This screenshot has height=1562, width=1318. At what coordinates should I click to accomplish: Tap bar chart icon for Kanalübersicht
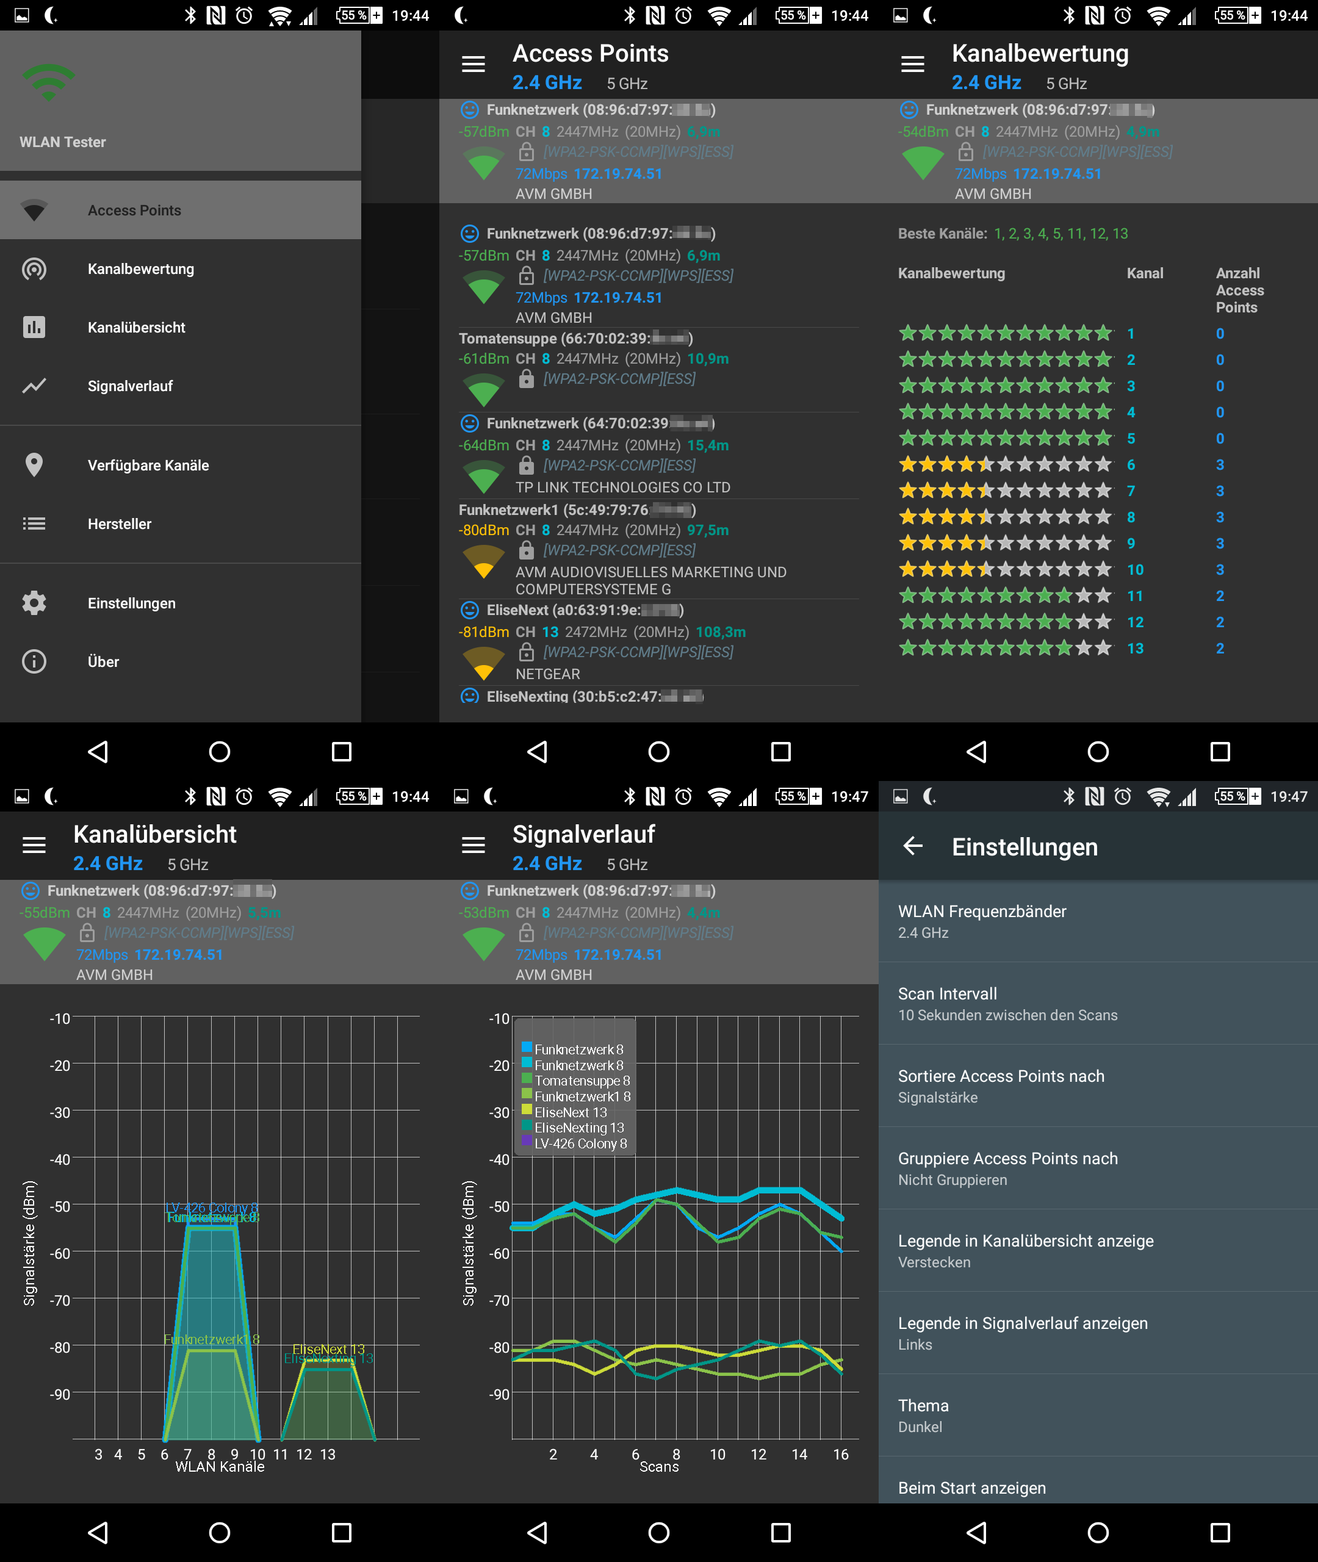pos(34,327)
